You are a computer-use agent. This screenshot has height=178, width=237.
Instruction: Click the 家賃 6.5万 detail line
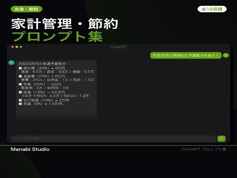[x=57, y=72]
